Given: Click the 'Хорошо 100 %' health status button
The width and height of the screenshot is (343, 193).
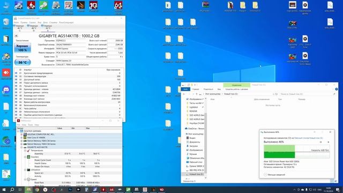Looking at the screenshot, I should click(23, 48).
